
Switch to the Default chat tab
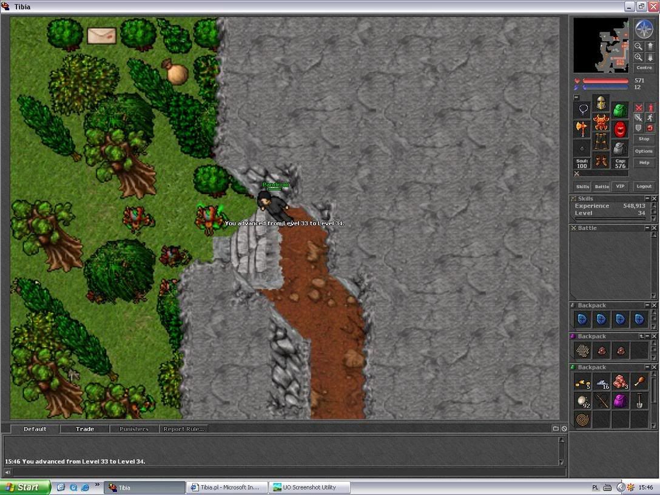click(35, 429)
